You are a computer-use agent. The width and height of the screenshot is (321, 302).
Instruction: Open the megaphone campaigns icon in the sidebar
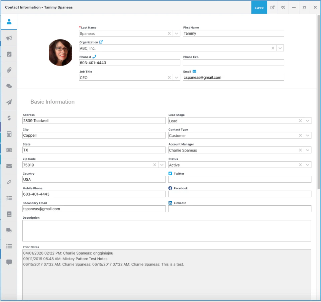(9, 38)
